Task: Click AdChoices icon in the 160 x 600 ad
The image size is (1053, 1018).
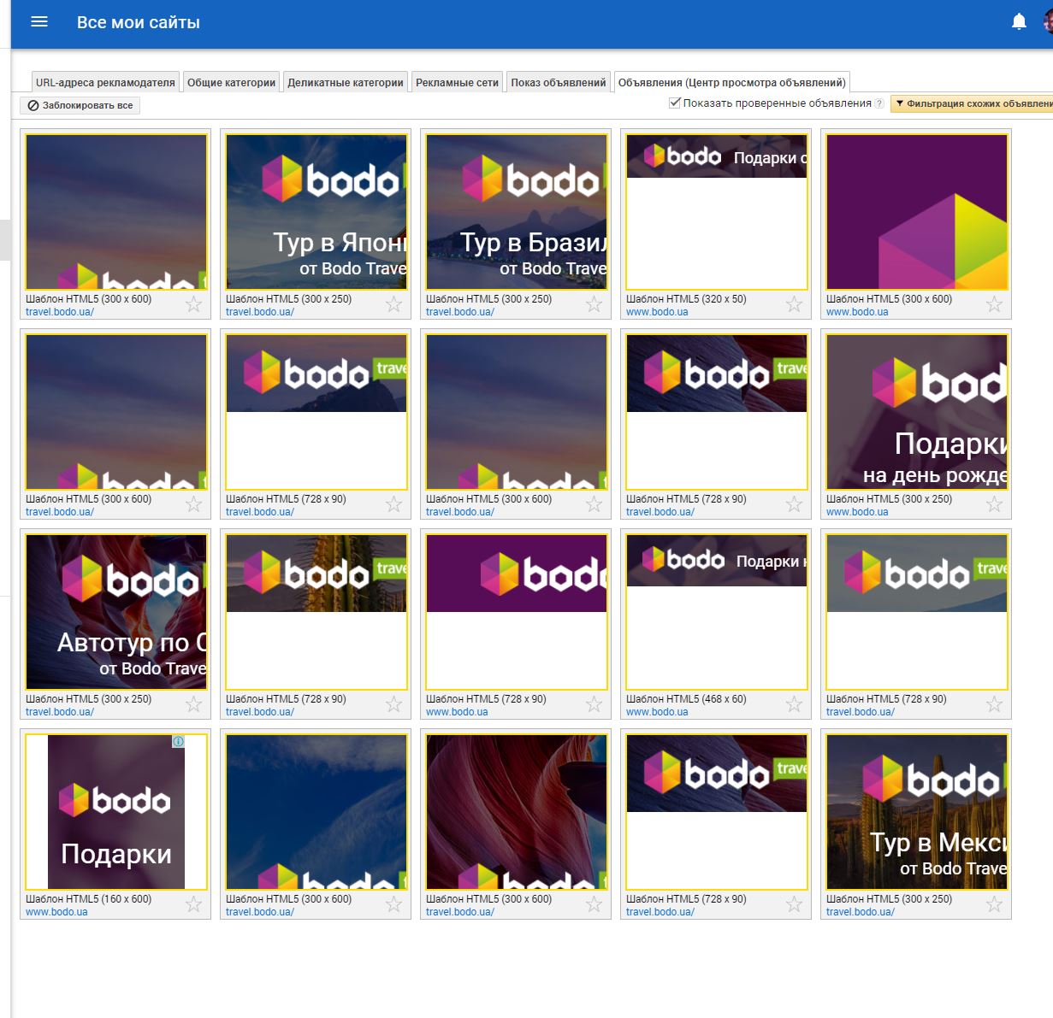Action: click(178, 742)
